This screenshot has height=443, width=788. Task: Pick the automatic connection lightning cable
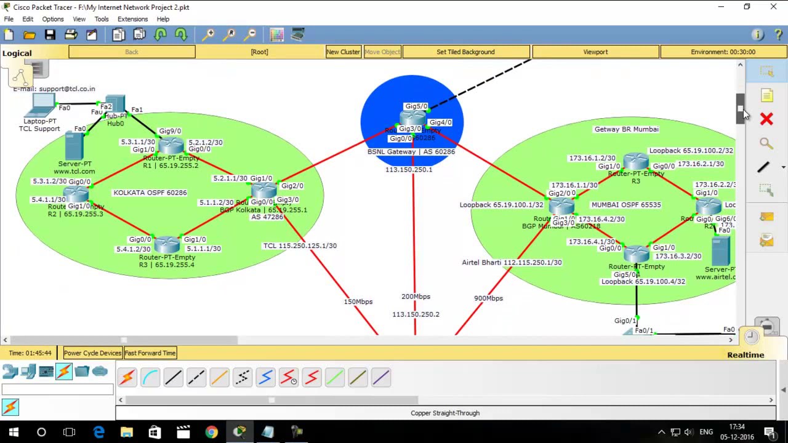(127, 377)
